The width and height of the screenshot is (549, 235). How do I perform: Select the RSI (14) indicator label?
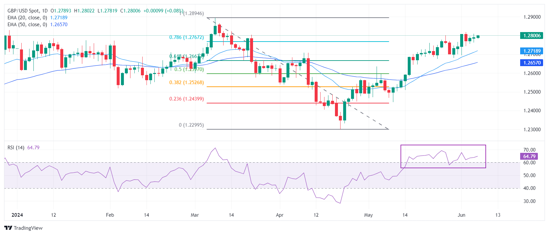click(x=16, y=148)
